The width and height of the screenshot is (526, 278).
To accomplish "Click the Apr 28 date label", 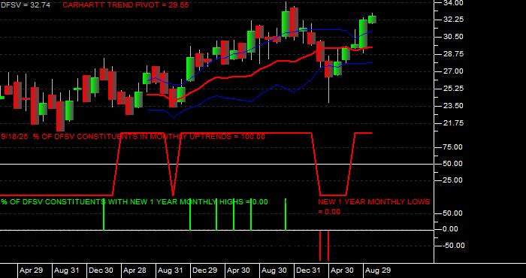I will [x=135, y=270].
